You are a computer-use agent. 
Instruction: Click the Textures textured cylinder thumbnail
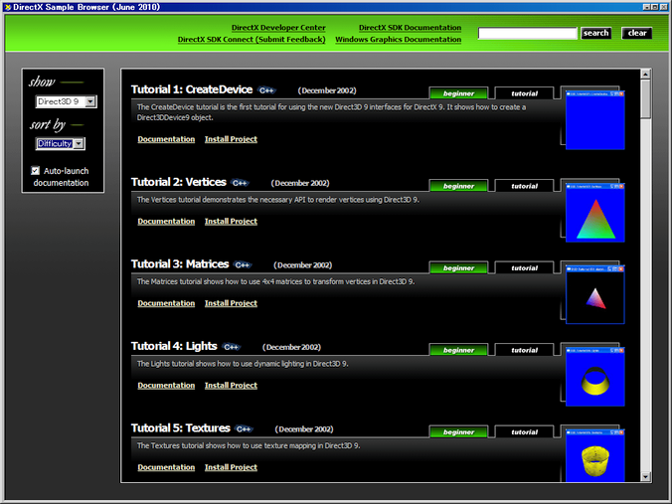[595, 455]
